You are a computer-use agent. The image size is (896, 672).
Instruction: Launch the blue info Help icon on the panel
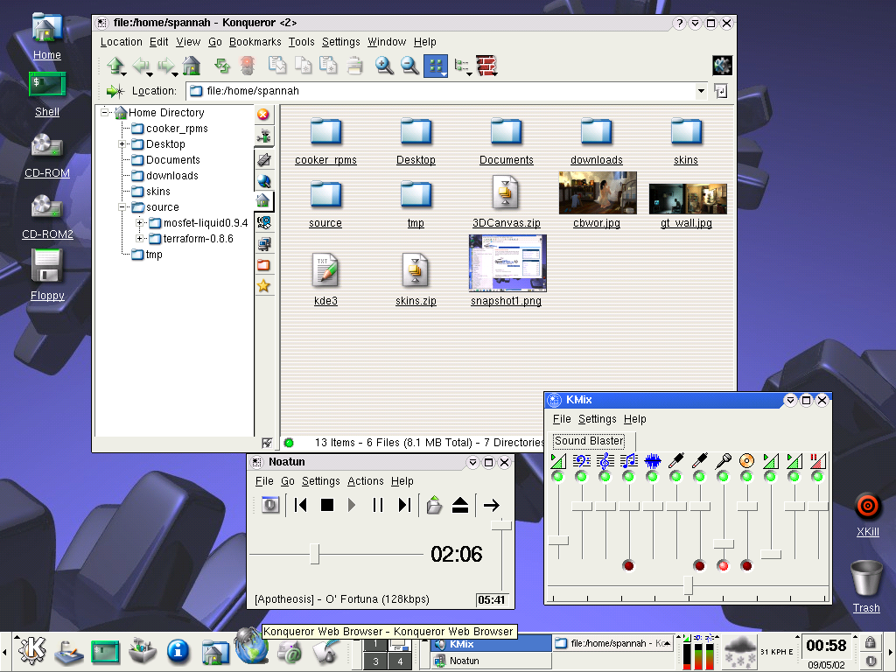click(178, 650)
